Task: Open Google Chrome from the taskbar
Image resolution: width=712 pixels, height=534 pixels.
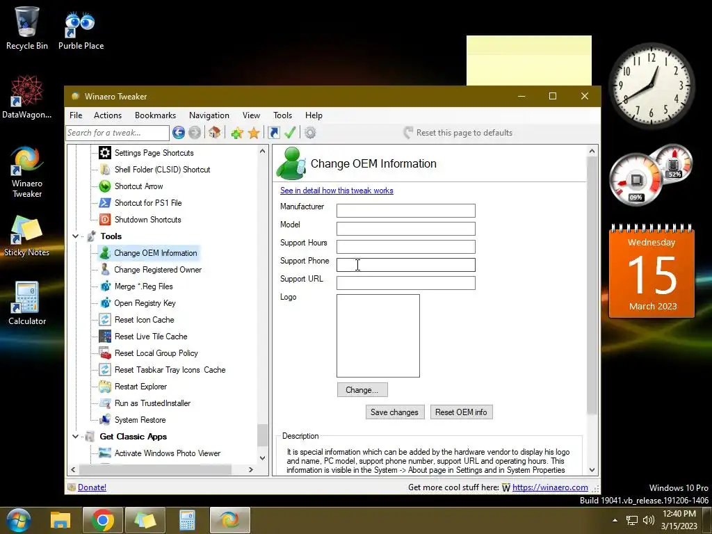Action: click(103, 520)
